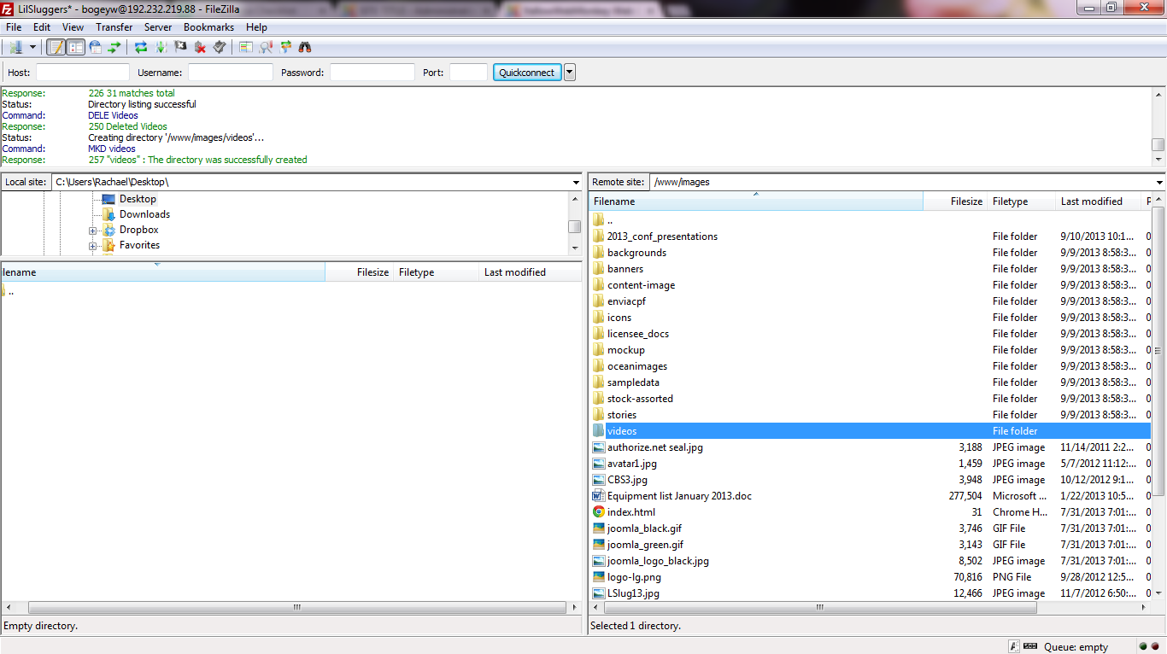Click the Chrome icon of index.html

[599, 512]
